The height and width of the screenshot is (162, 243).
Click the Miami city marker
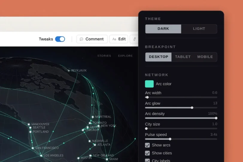pos(107,159)
